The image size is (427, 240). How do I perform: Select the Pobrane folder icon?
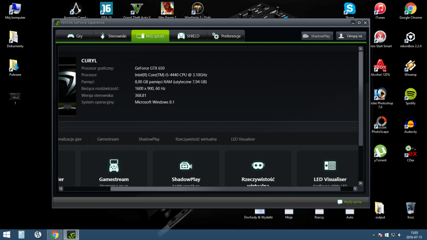click(x=15, y=68)
